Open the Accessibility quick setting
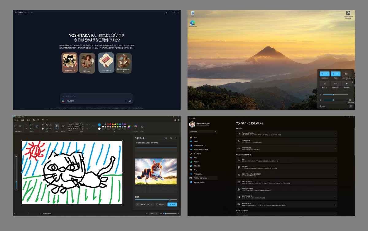 [x=336, y=84]
